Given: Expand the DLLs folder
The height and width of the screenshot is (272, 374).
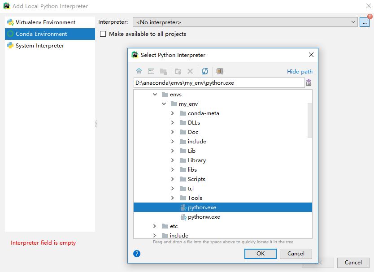Looking at the screenshot, I should click(173, 122).
